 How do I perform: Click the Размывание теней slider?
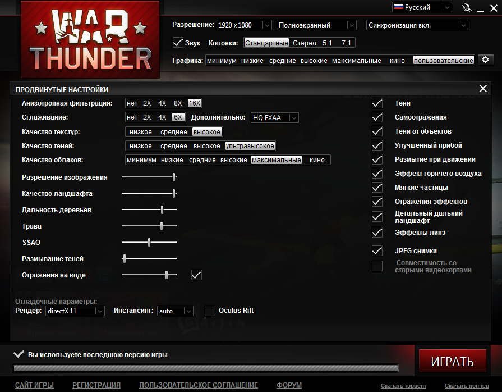[149, 258]
